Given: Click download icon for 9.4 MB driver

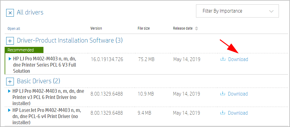Looking at the screenshot, I should (x=223, y=113).
